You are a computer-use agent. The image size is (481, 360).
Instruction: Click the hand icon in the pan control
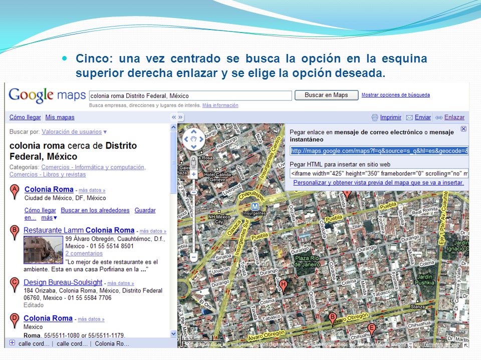(193, 139)
